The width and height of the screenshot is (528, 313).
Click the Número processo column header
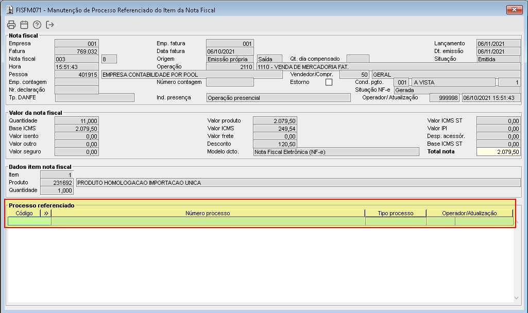coord(208,213)
